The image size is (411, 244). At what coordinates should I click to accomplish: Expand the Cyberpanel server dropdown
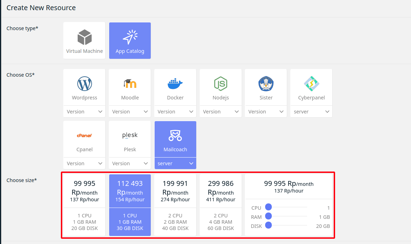point(311,111)
